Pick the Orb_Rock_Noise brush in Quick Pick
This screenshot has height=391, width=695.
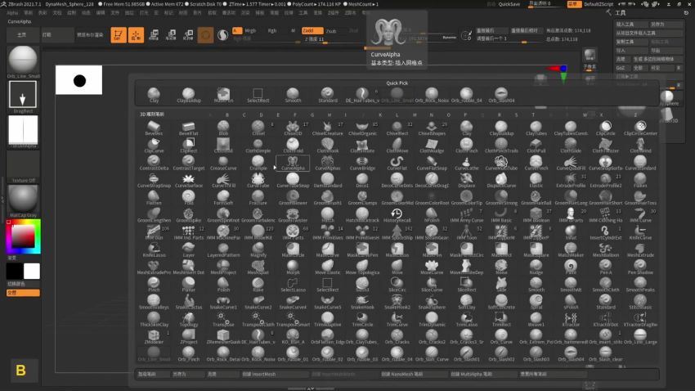click(x=431, y=95)
